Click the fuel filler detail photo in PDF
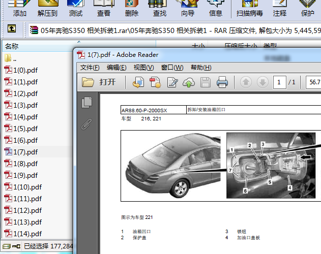 (x=271, y=166)
